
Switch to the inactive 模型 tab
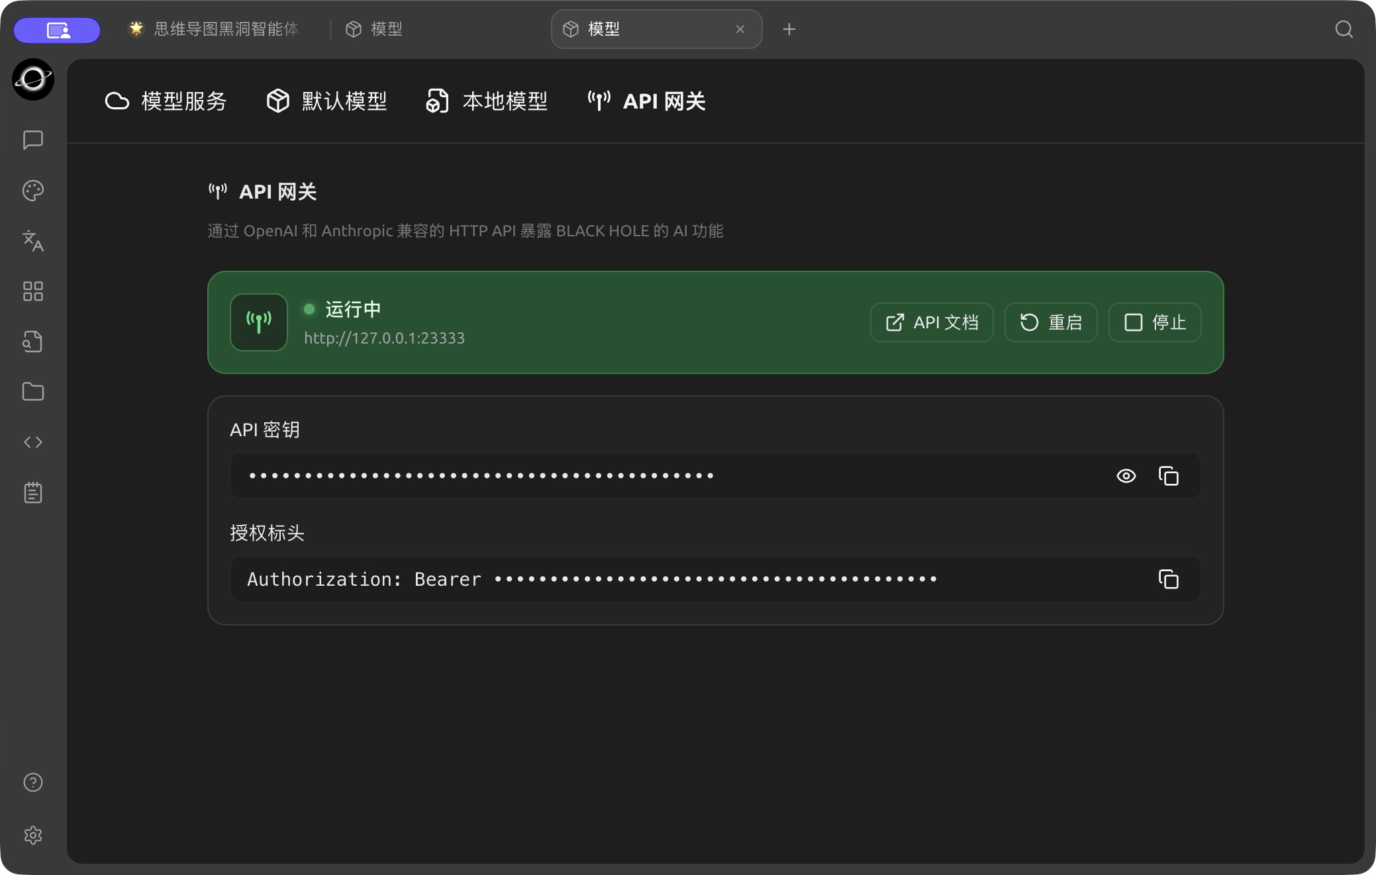pos(374,29)
